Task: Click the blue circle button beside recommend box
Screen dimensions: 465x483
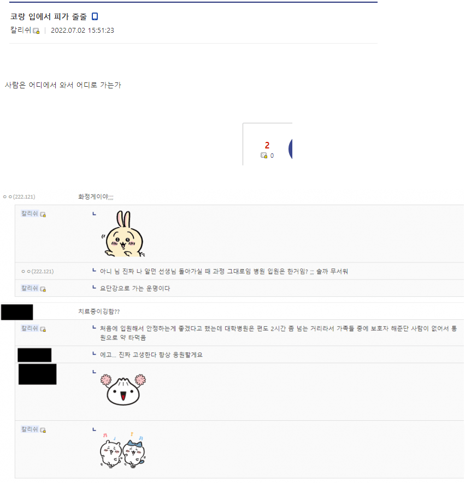Action: (290, 148)
